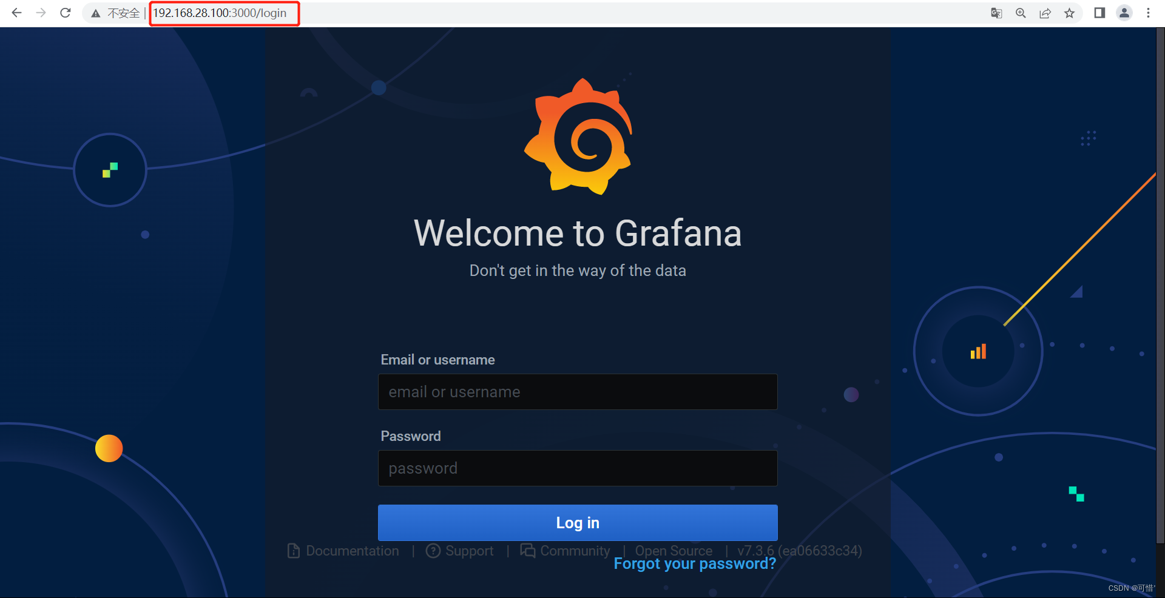
Task: Focus the password input field
Action: [x=578, y=468]
